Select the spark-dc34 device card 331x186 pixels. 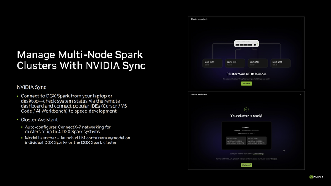(x=235, y=64)
